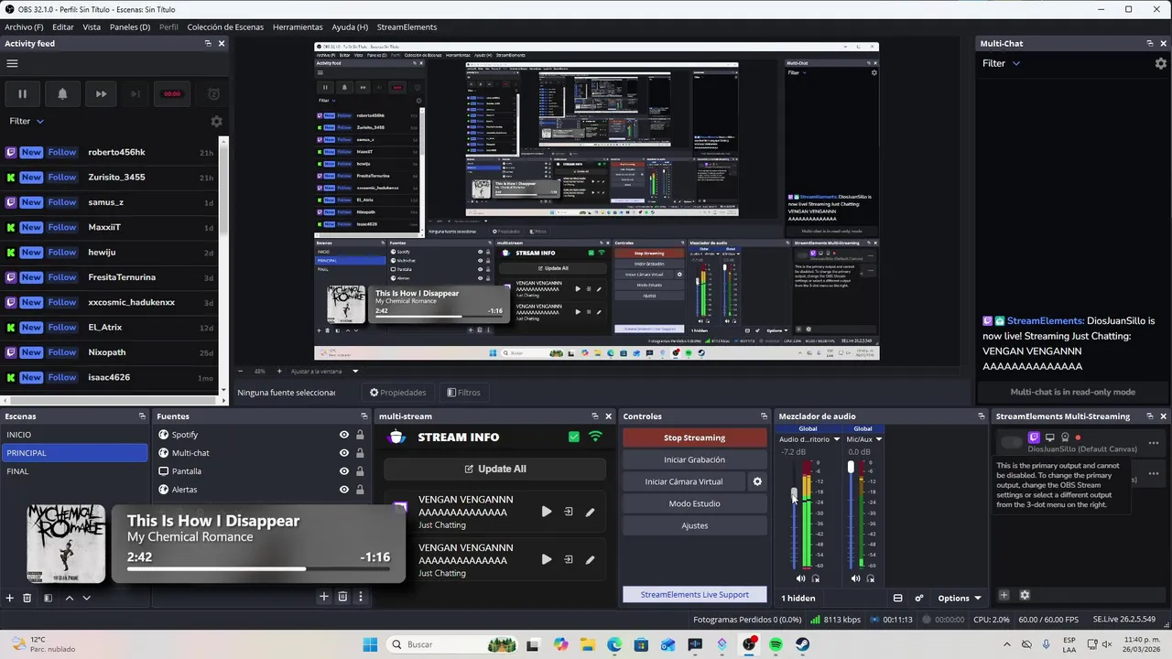
Task: Pause the Activity feed
Action: [22, 93]
